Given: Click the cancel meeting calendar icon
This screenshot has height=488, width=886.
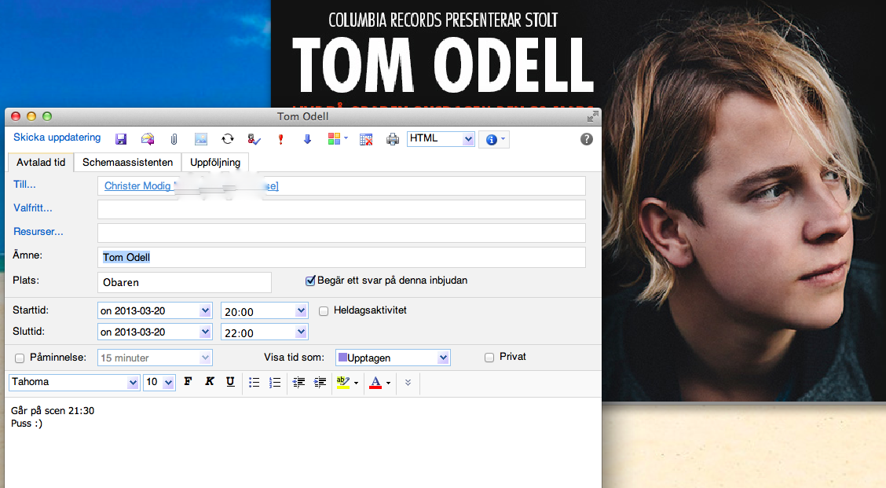Looking at the screenshot, I should pyautogui.click(x=365, y=139).
